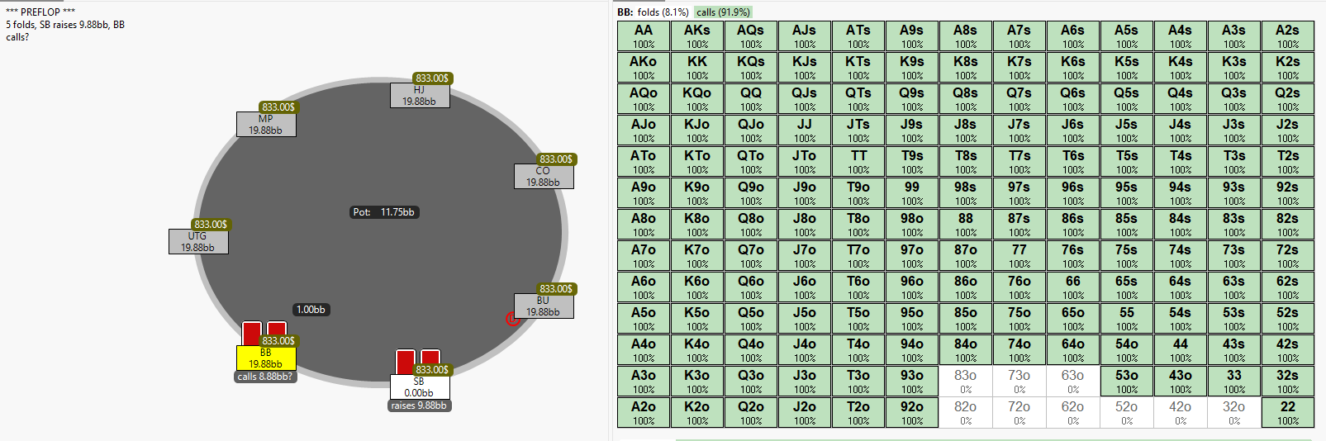Image resolution: width=1326 pixels, height=441 pixels.
Task: Select the AA cell in range grid
Action: click(x=643, y=36)
